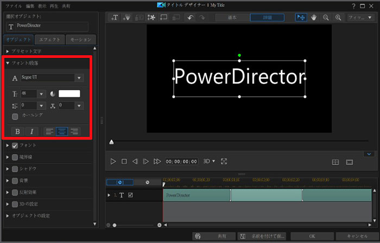
Task: Switch preview to full screen
Action: [x=224, y=161]
